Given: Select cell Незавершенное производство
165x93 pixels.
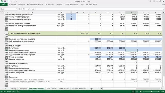Looking at the screenshot, I should (32, 14).
